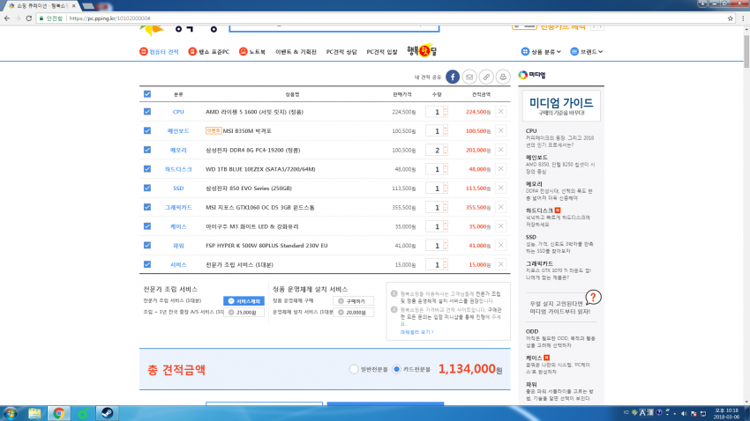Click the 행복핫딜 logo in navigation
Viewport: 750px width, 421px height.
[422, 50]
